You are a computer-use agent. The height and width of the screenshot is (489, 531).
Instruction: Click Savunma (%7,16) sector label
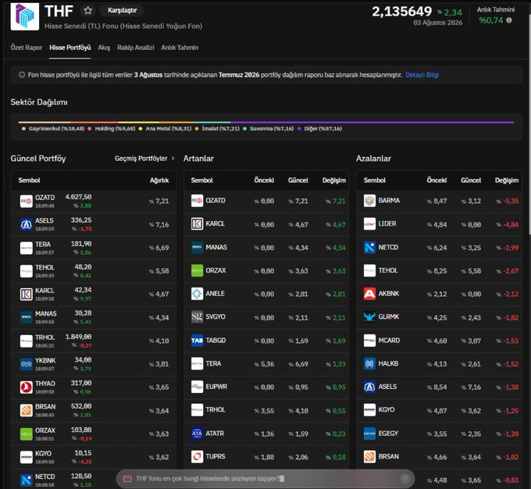point(272,128)
